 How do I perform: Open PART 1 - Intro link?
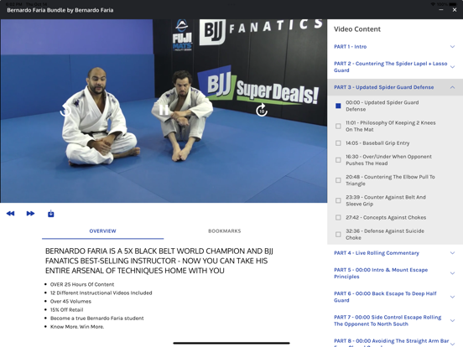coord(351,47)
